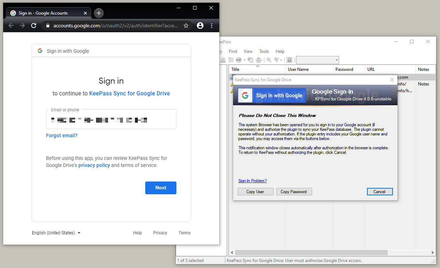This screenshot has width=440, height=268.
Task: Expand the arrow next to globe icon
Action: point(244,60)
